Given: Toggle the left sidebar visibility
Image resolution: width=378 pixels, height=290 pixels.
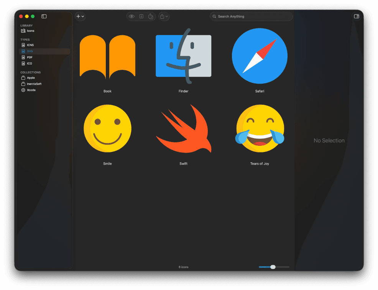Looking at the screenshot, I should tap(44, 16).
